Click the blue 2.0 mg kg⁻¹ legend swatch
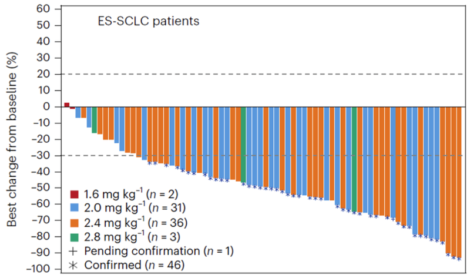 tap(73, 207)
